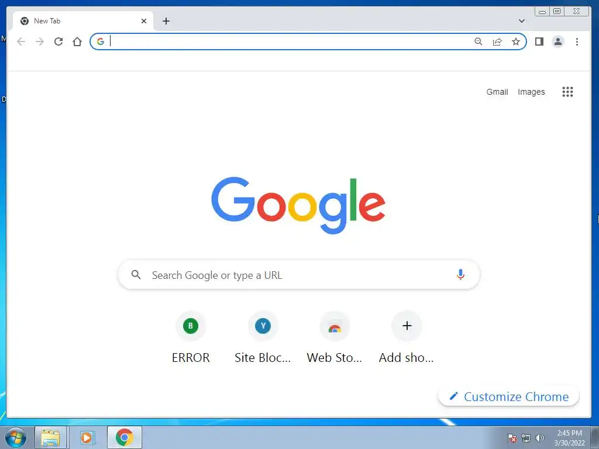Open the zoom magnifier icon in address bar
This screenshot has height=449, width=599.
[x=478, y=42]
